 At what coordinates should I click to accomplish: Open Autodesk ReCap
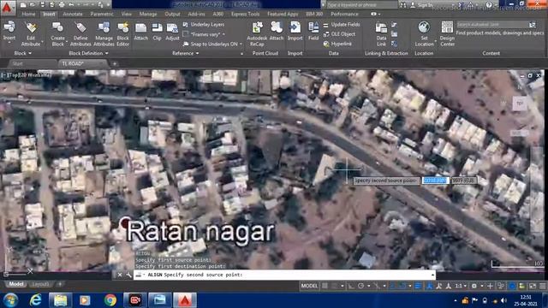pyautogui.click(x=257, y=34)
